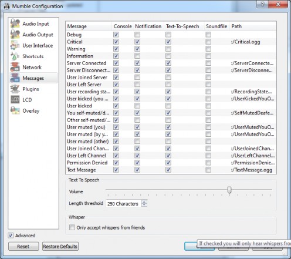Enable Notification for User Joined Server
291x259 pixels.
[137, 78]
